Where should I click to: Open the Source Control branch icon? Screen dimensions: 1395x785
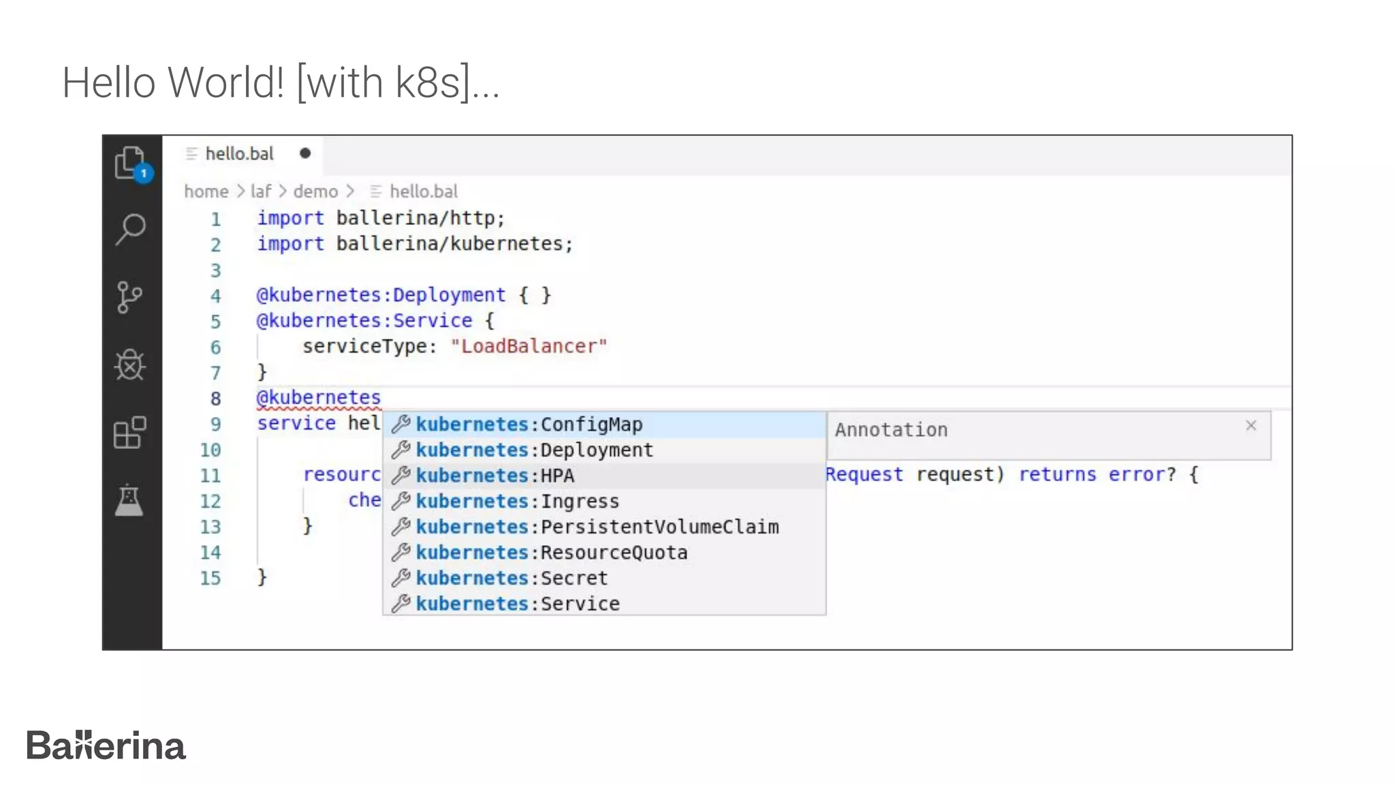click(x=129, y=297)
